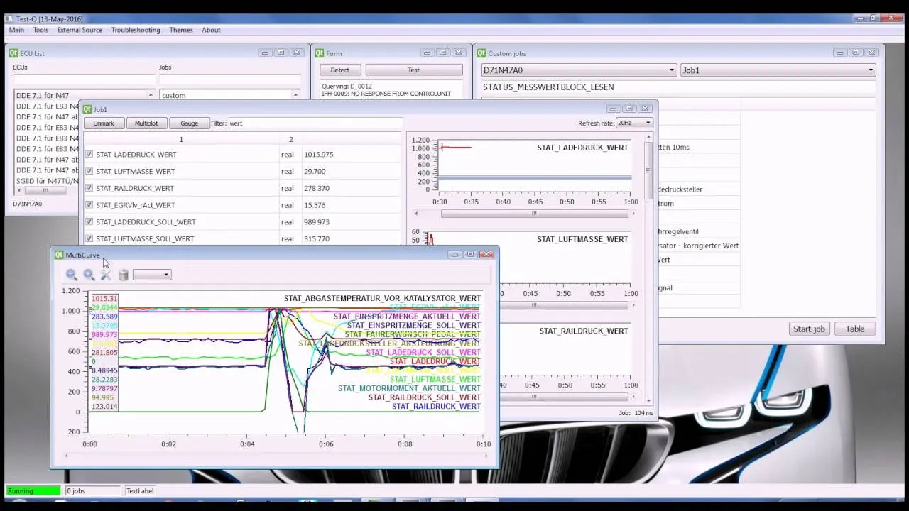Open the Troubleshooting menu
The width and height of the screenshot is (909, 511).
click(136, 30)
